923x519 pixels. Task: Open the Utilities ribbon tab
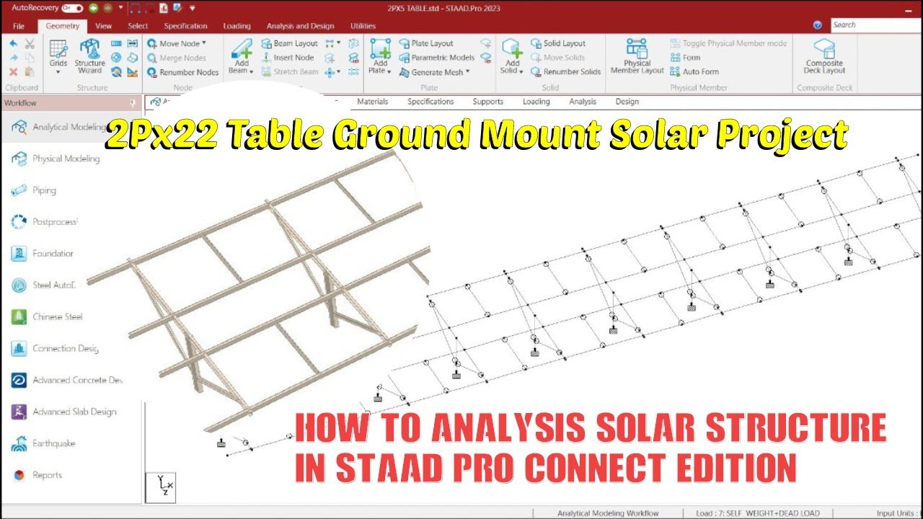[x=363, y=26]
